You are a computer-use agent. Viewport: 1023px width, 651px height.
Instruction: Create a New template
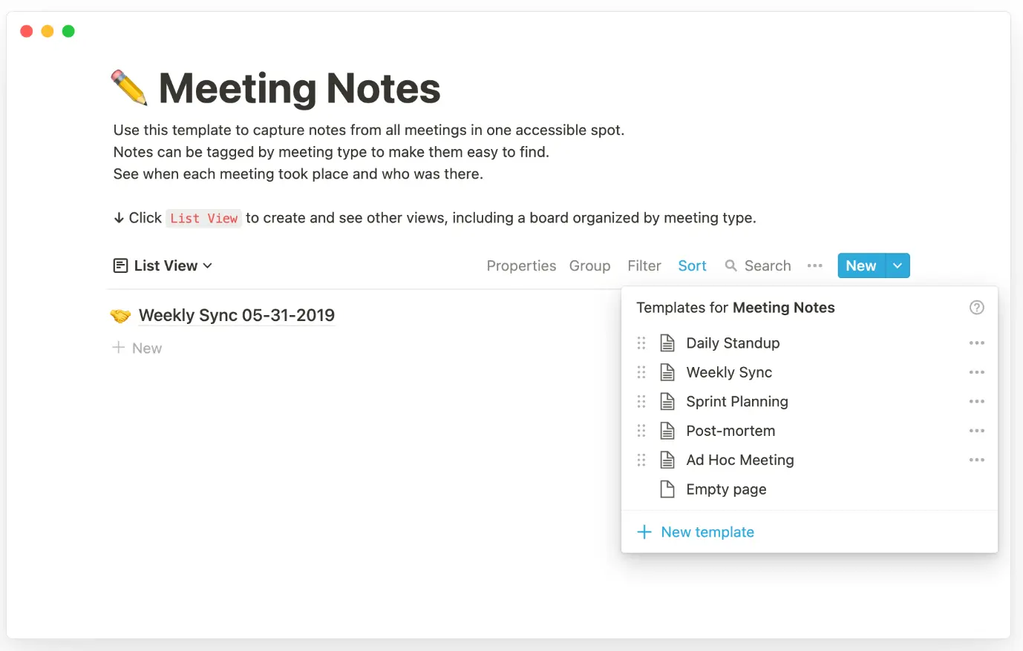tap(707, 532)
